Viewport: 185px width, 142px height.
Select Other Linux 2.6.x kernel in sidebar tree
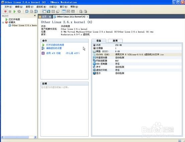24,25
